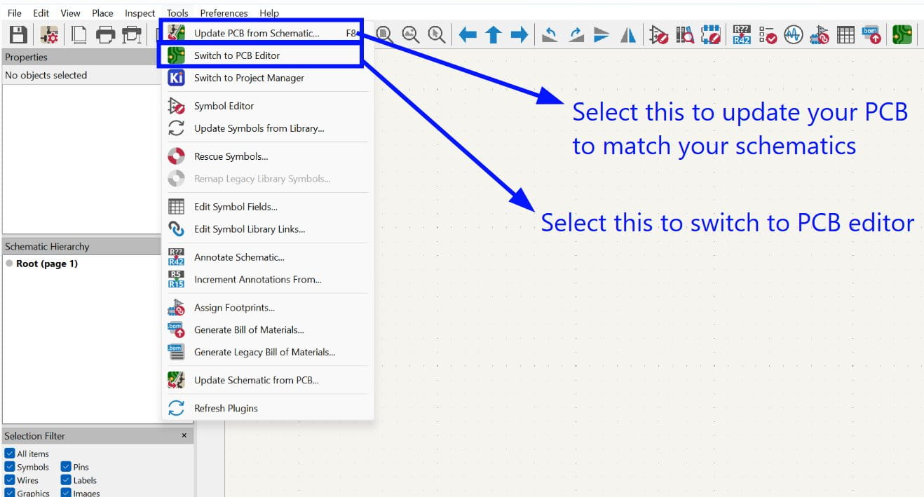Navigate up with up arrow icon

494,34
